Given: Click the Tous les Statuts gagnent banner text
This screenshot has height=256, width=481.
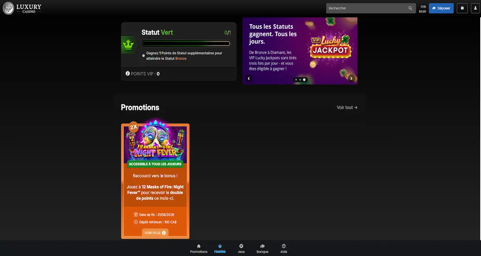Looking at the screenshot, I should point(273,34).
